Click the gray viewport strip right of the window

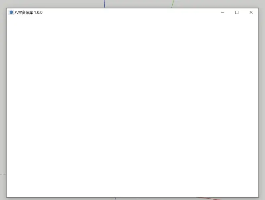click(x=262, y=100)
